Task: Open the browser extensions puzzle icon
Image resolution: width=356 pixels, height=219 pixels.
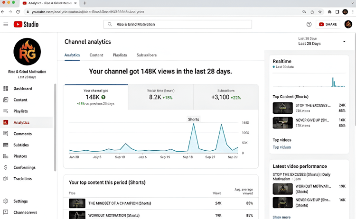Action: click(x=329, y=12)
